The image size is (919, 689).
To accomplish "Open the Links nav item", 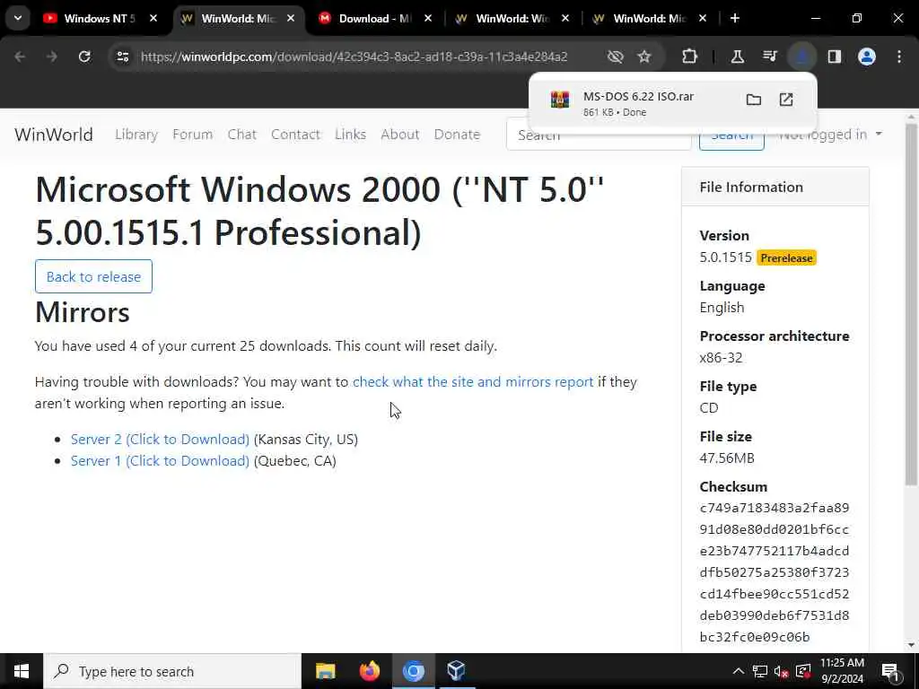I will 351,135.
